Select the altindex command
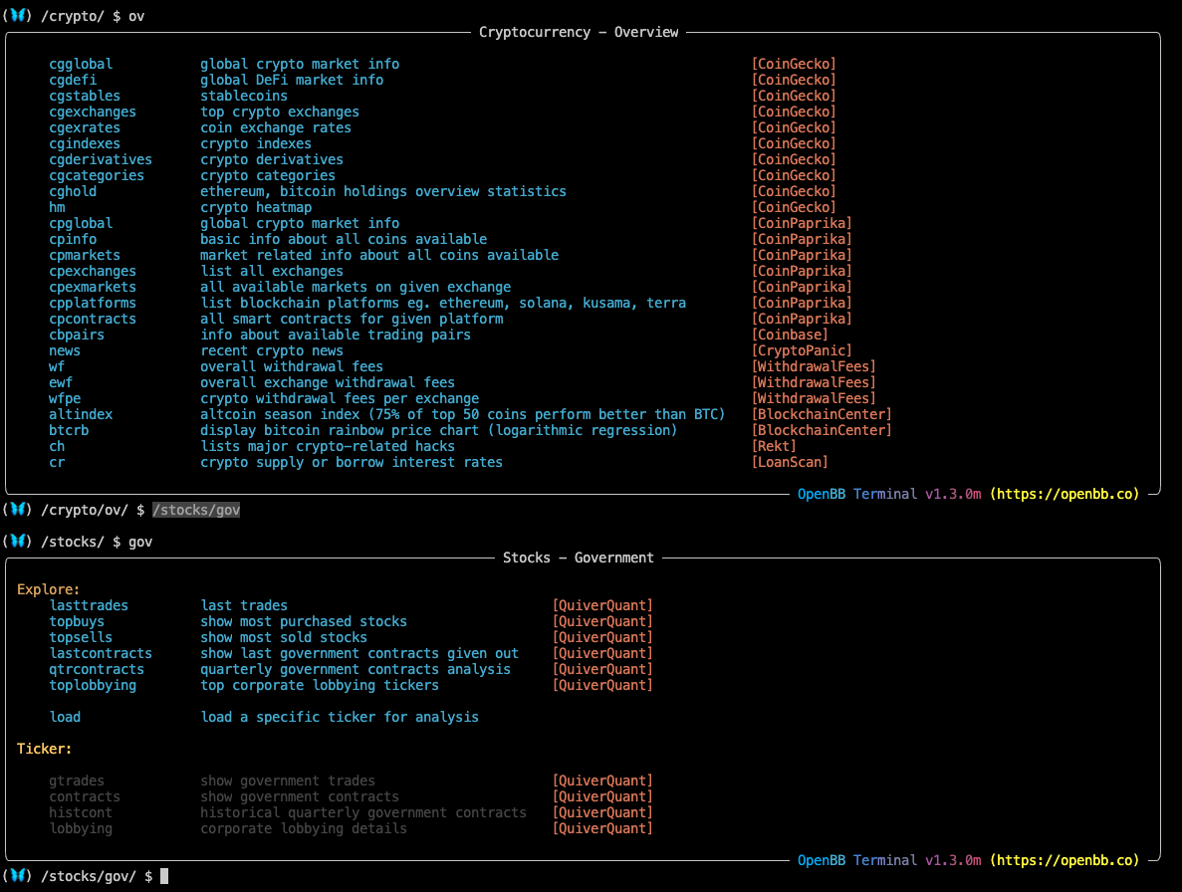Screen dimensions: 1182x892 point(81,414)
